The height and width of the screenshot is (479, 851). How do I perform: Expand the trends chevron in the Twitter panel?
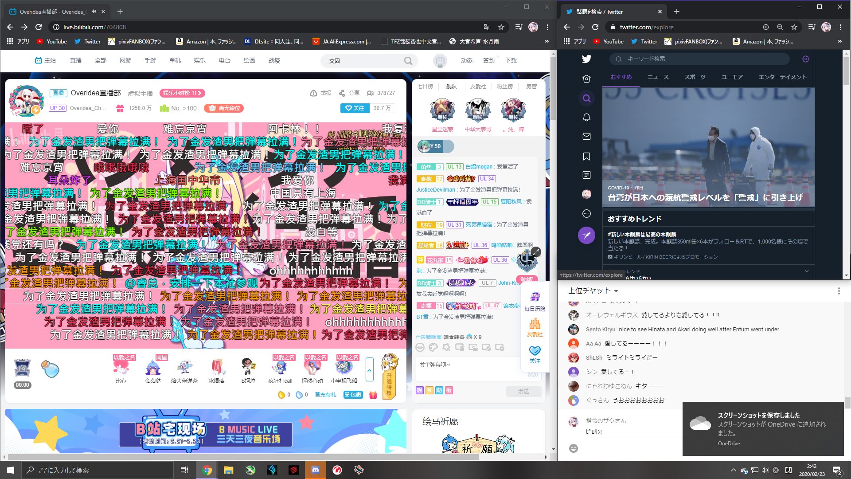tap(806, 271)
